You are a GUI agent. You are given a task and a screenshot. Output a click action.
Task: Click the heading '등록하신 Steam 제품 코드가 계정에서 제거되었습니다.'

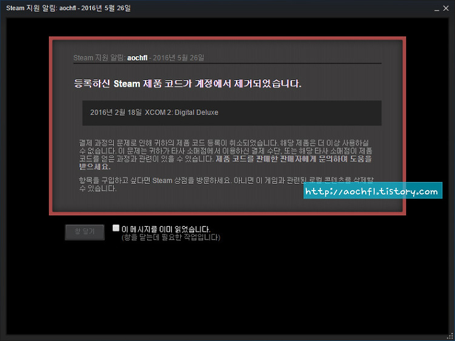tap(187, 84)
